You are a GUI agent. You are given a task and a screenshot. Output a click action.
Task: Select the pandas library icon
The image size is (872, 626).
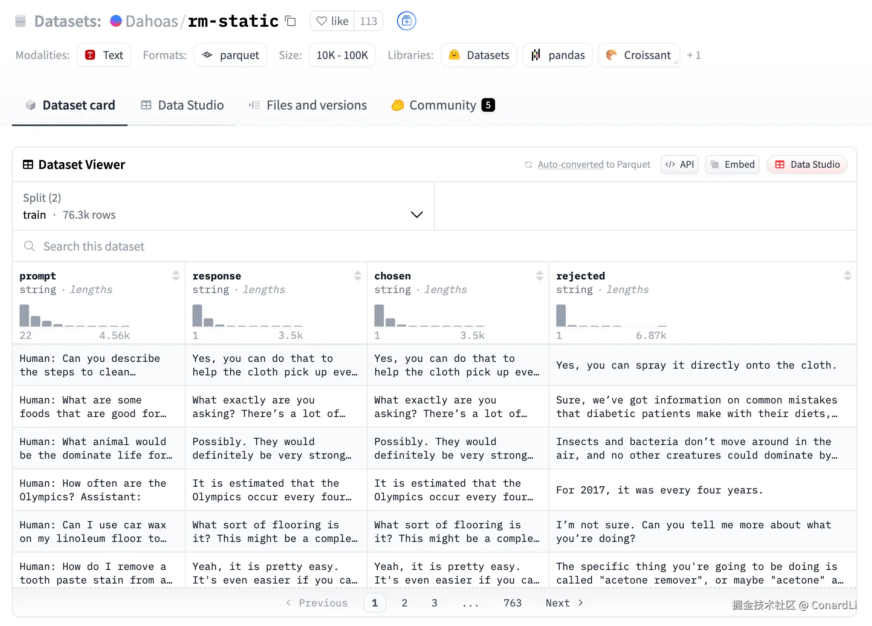(x=535, y=55)
